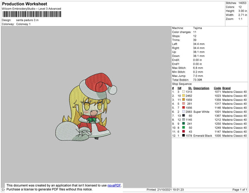Click the 'Right:' measurement label
249x193 pixels.
click(176, 48)
